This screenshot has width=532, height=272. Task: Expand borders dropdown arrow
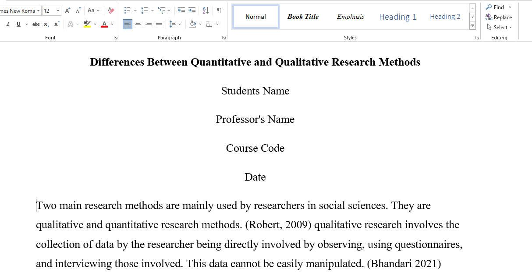[x=217, y=24]
